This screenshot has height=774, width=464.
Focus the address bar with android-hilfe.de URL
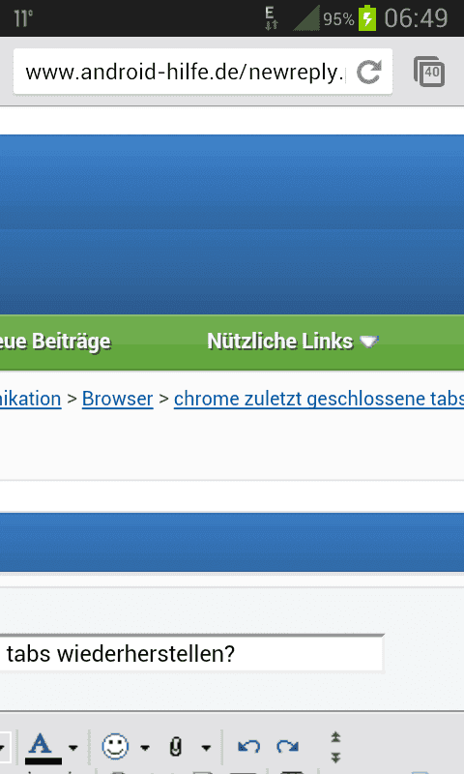point(186,72)
